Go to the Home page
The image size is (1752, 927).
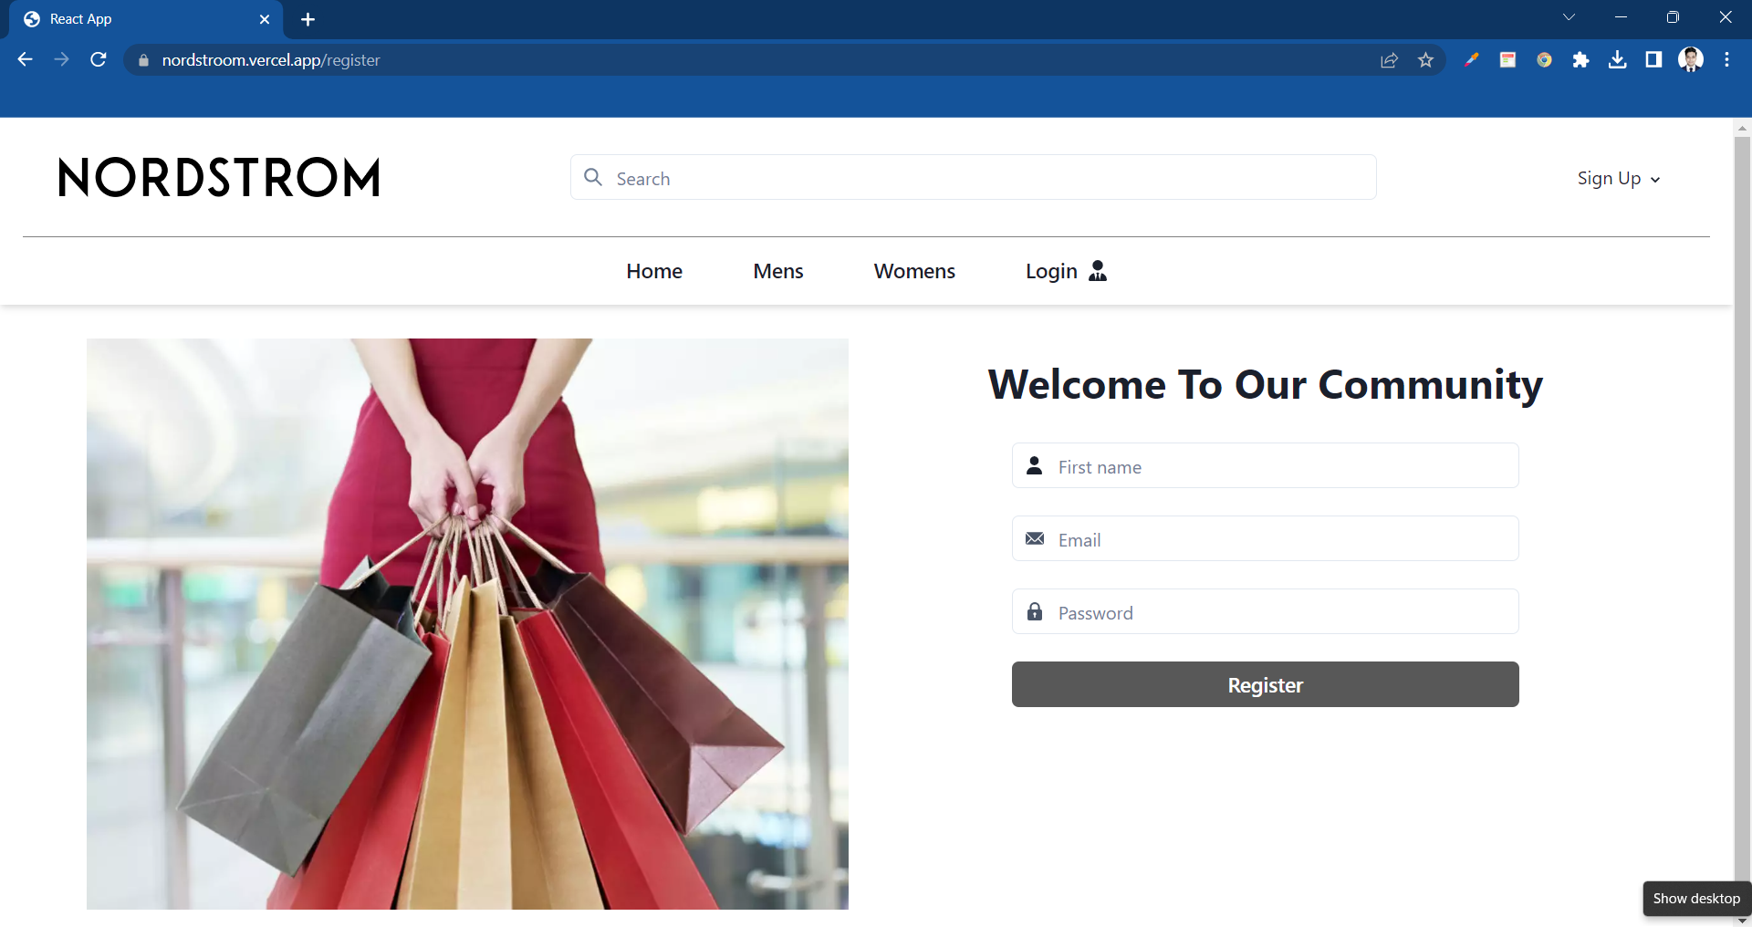click(654, 271)
